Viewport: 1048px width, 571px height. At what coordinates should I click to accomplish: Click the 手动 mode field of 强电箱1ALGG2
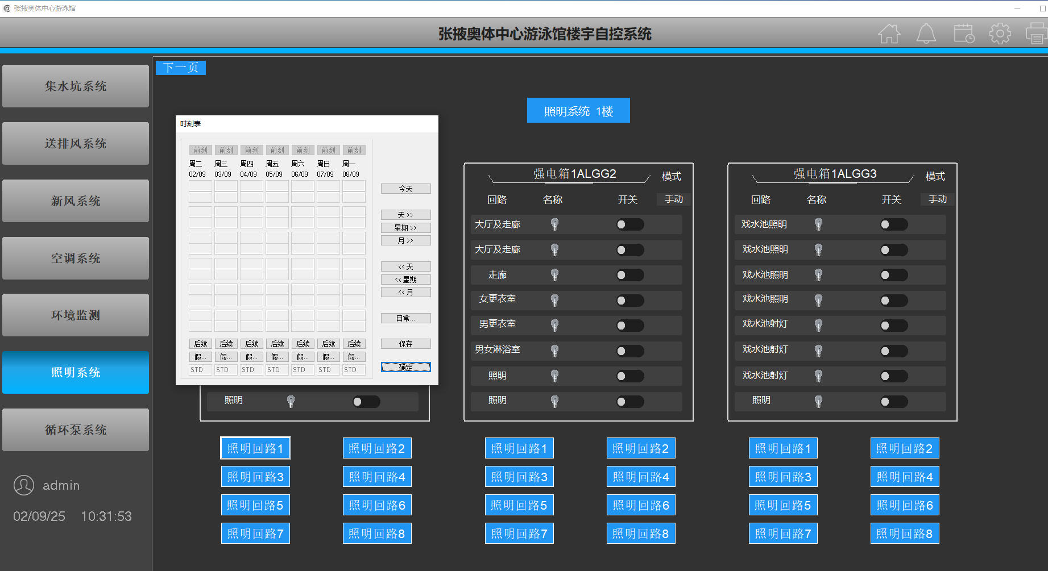pyautogui.click(x=673, y=199)
